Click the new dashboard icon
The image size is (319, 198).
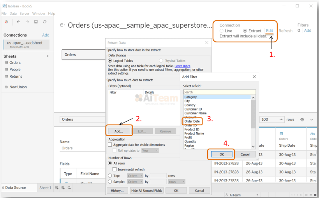click(x=63, y=187)
